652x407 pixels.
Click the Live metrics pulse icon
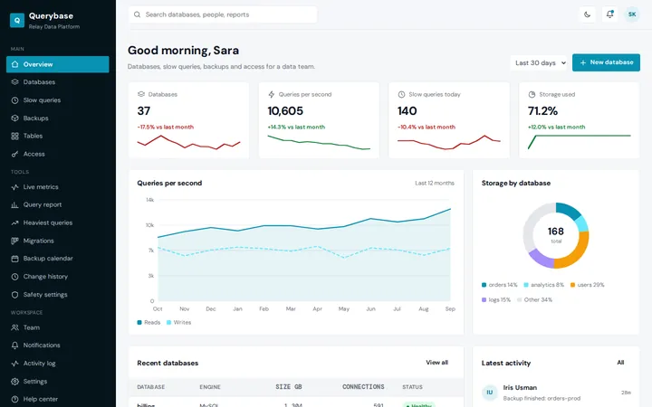[15, 187]
